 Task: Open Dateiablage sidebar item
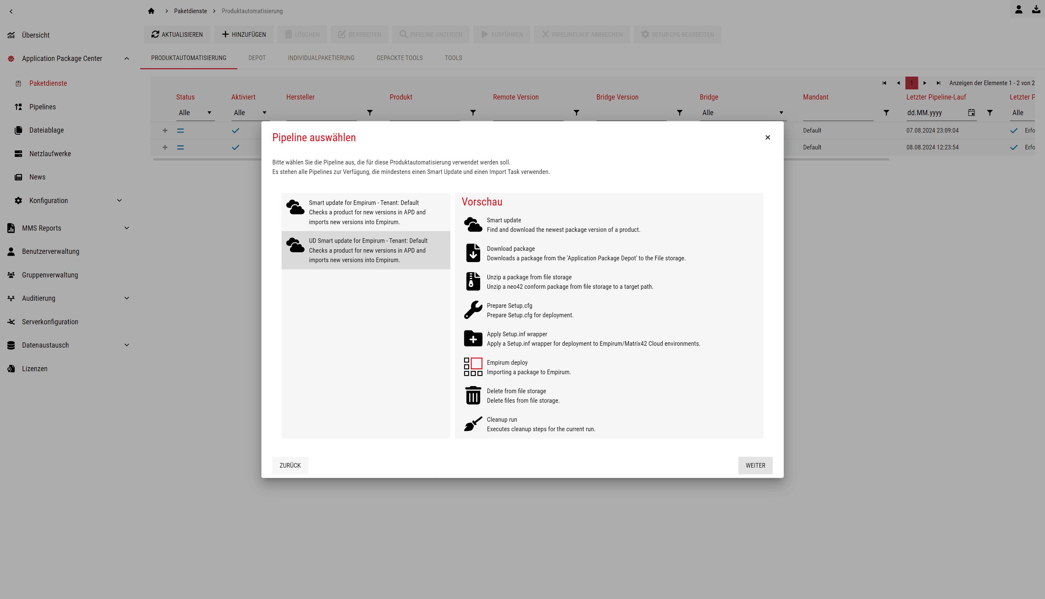pos(47,130)
